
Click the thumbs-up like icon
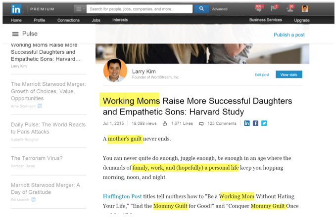[x=165, y=123]
